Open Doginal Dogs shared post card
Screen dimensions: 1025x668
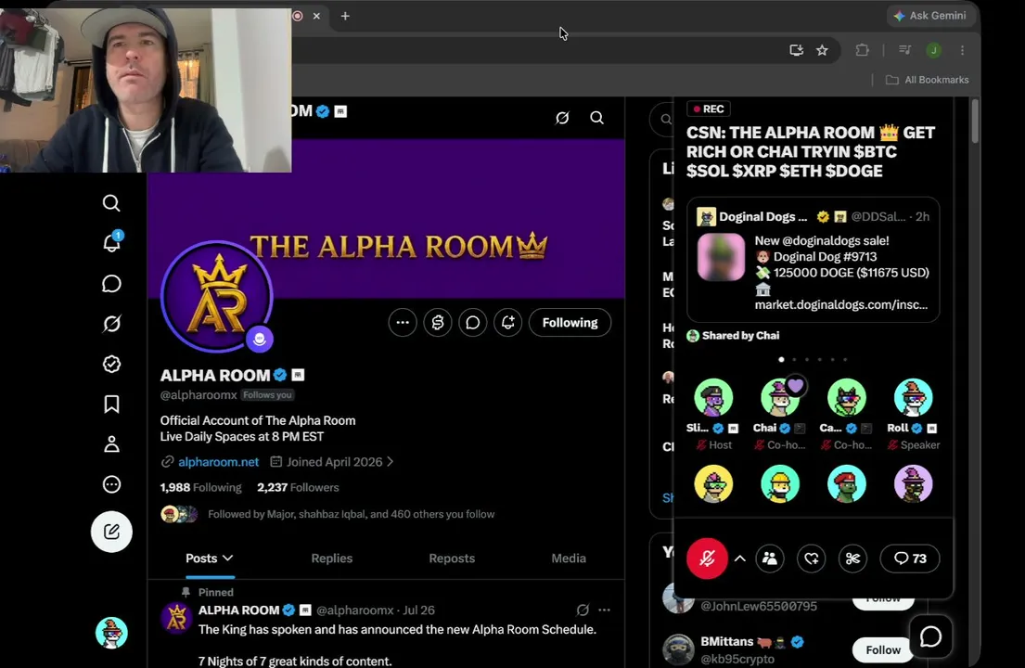(x=814, y=260)
